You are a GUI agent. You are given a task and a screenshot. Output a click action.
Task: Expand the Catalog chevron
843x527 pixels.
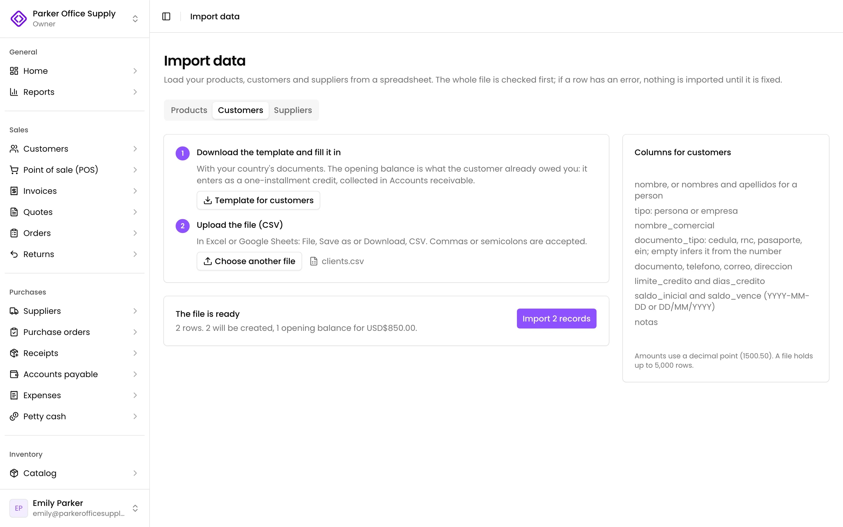point(135,473)
